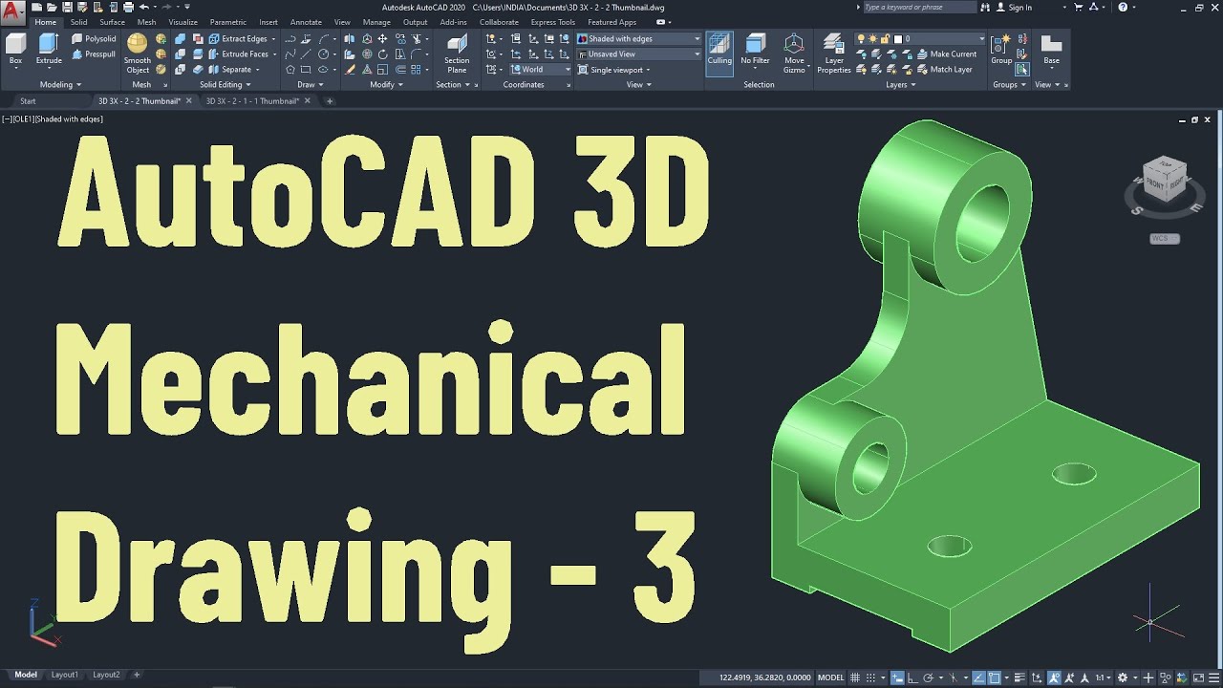
Task: Expand the Solid Editing panel
Action: click(x=225, y=84)
